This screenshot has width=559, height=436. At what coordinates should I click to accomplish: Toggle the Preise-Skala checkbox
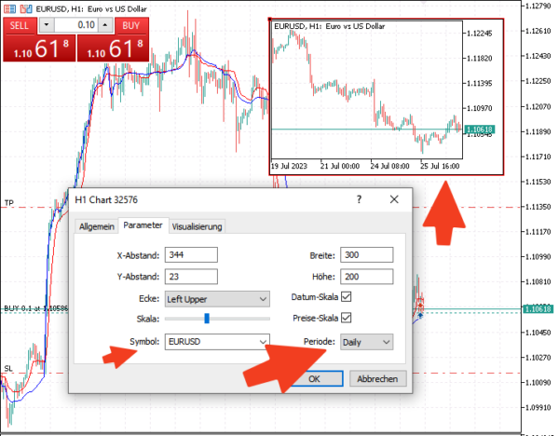[x=347, y=318]
